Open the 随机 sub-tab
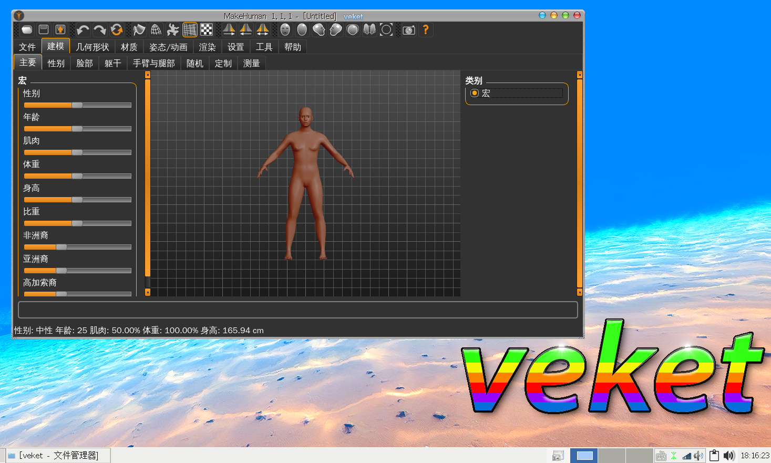This screenshot has width=771, height=463. [x=195, y=64]
